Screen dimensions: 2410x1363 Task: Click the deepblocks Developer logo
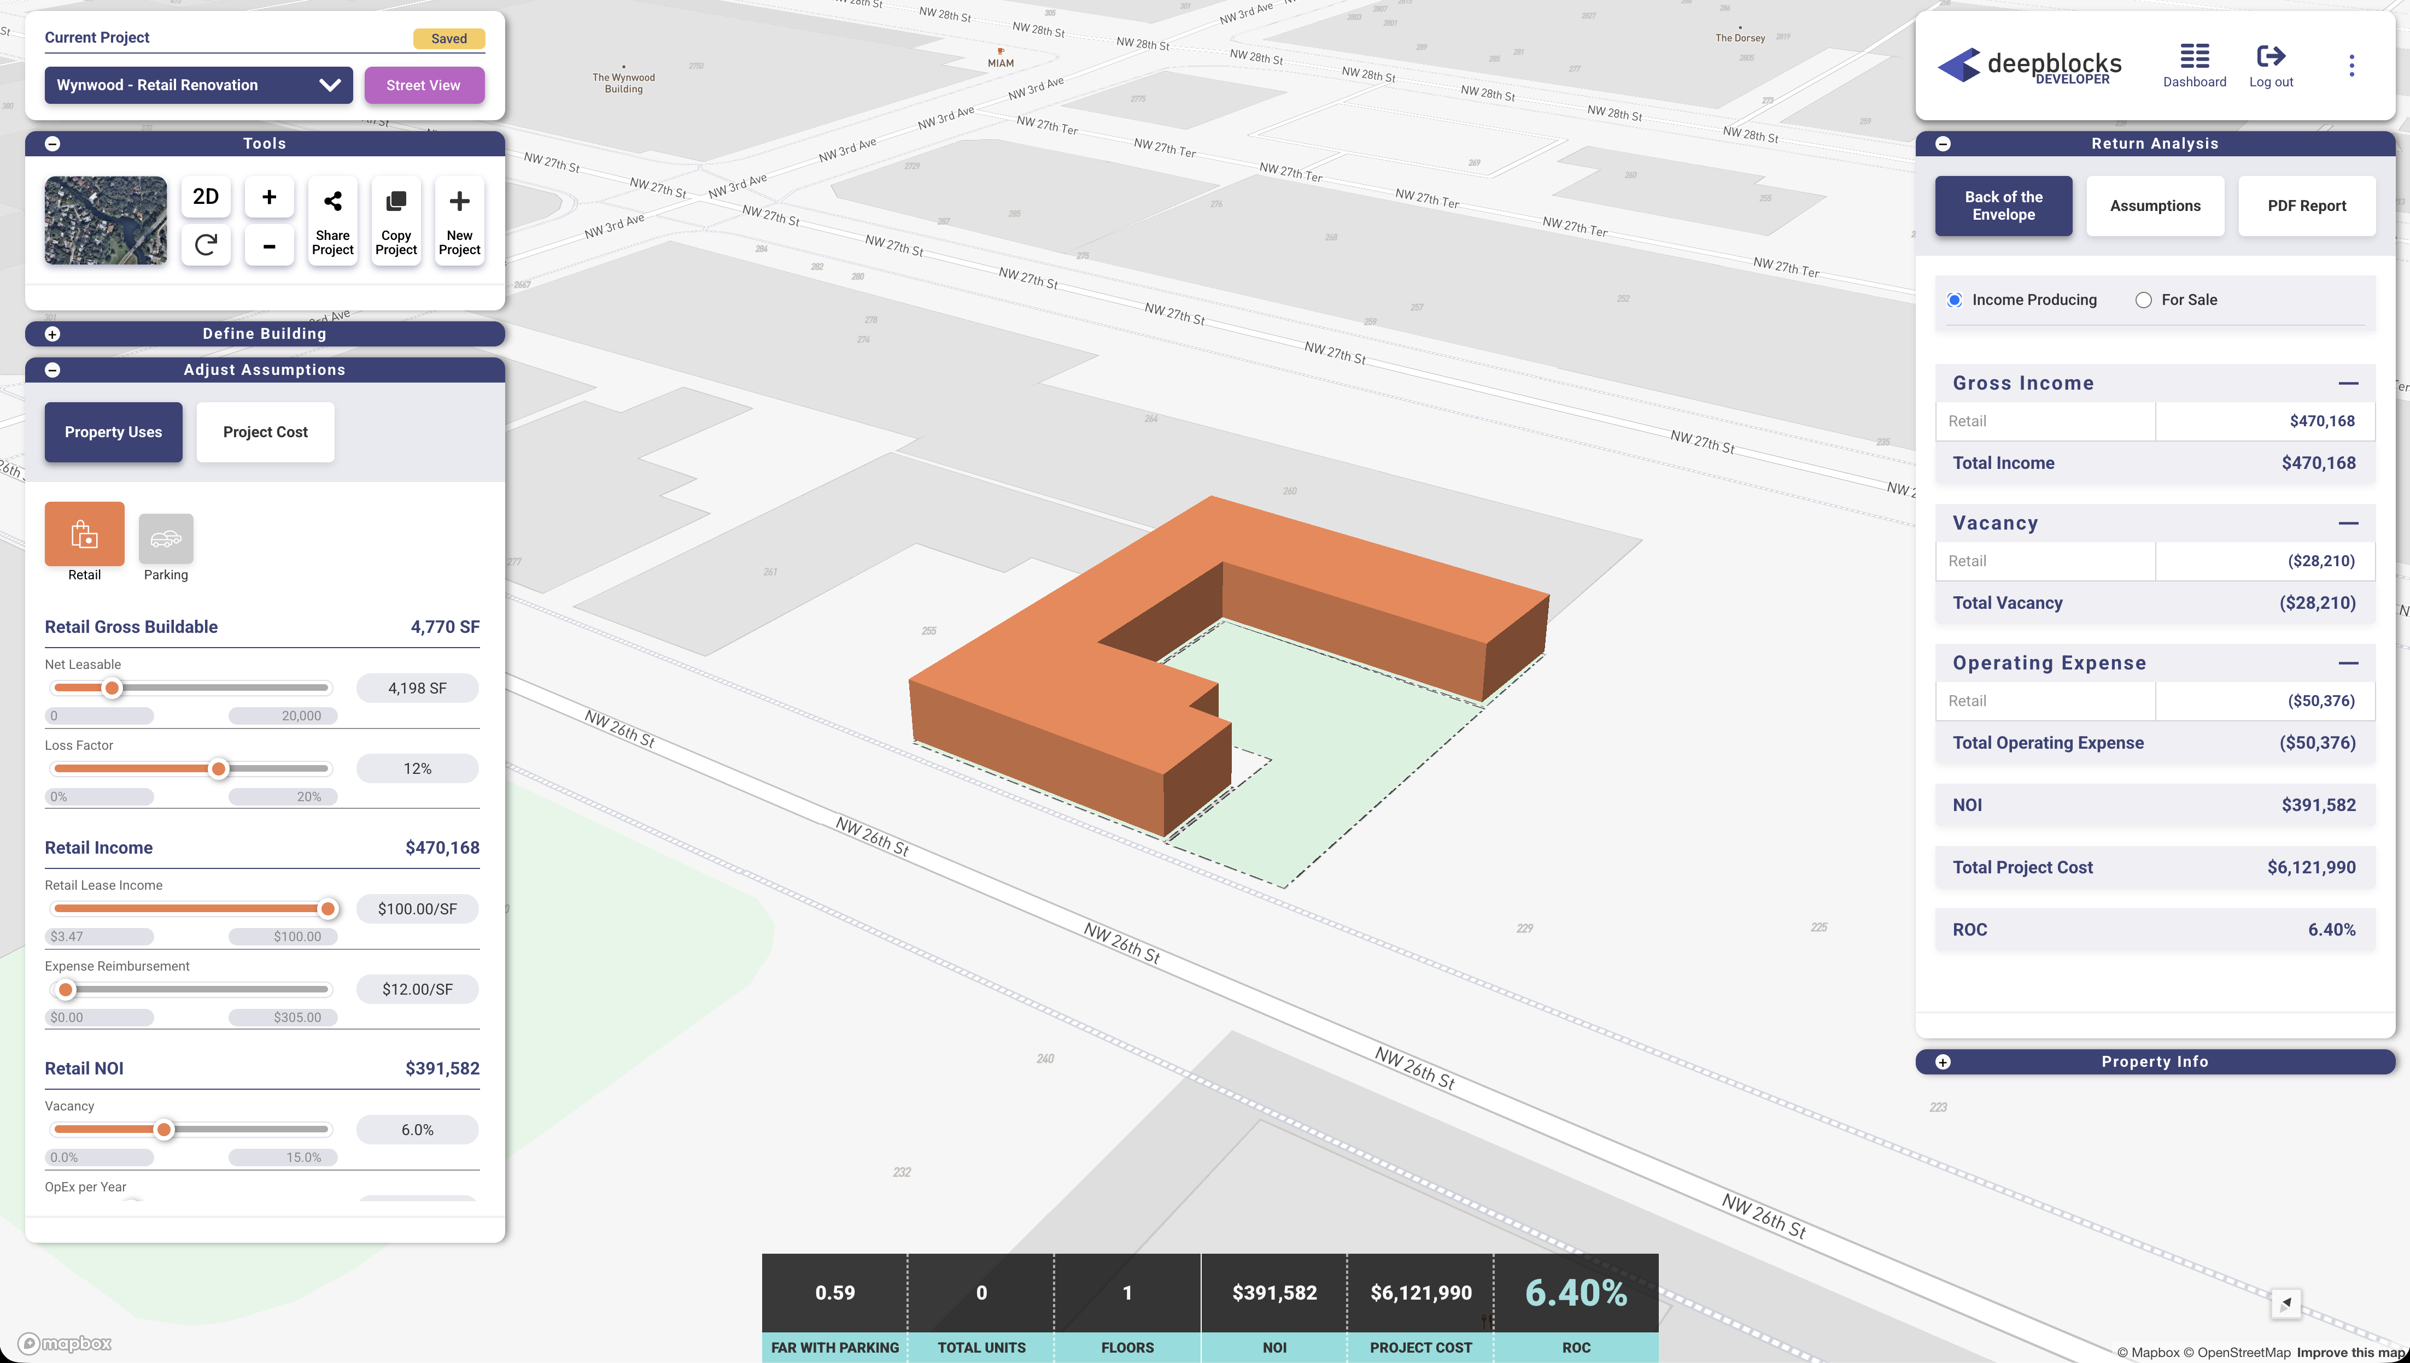tap(2029, 66)
